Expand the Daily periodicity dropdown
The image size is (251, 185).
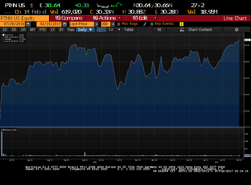pos(85,30)
